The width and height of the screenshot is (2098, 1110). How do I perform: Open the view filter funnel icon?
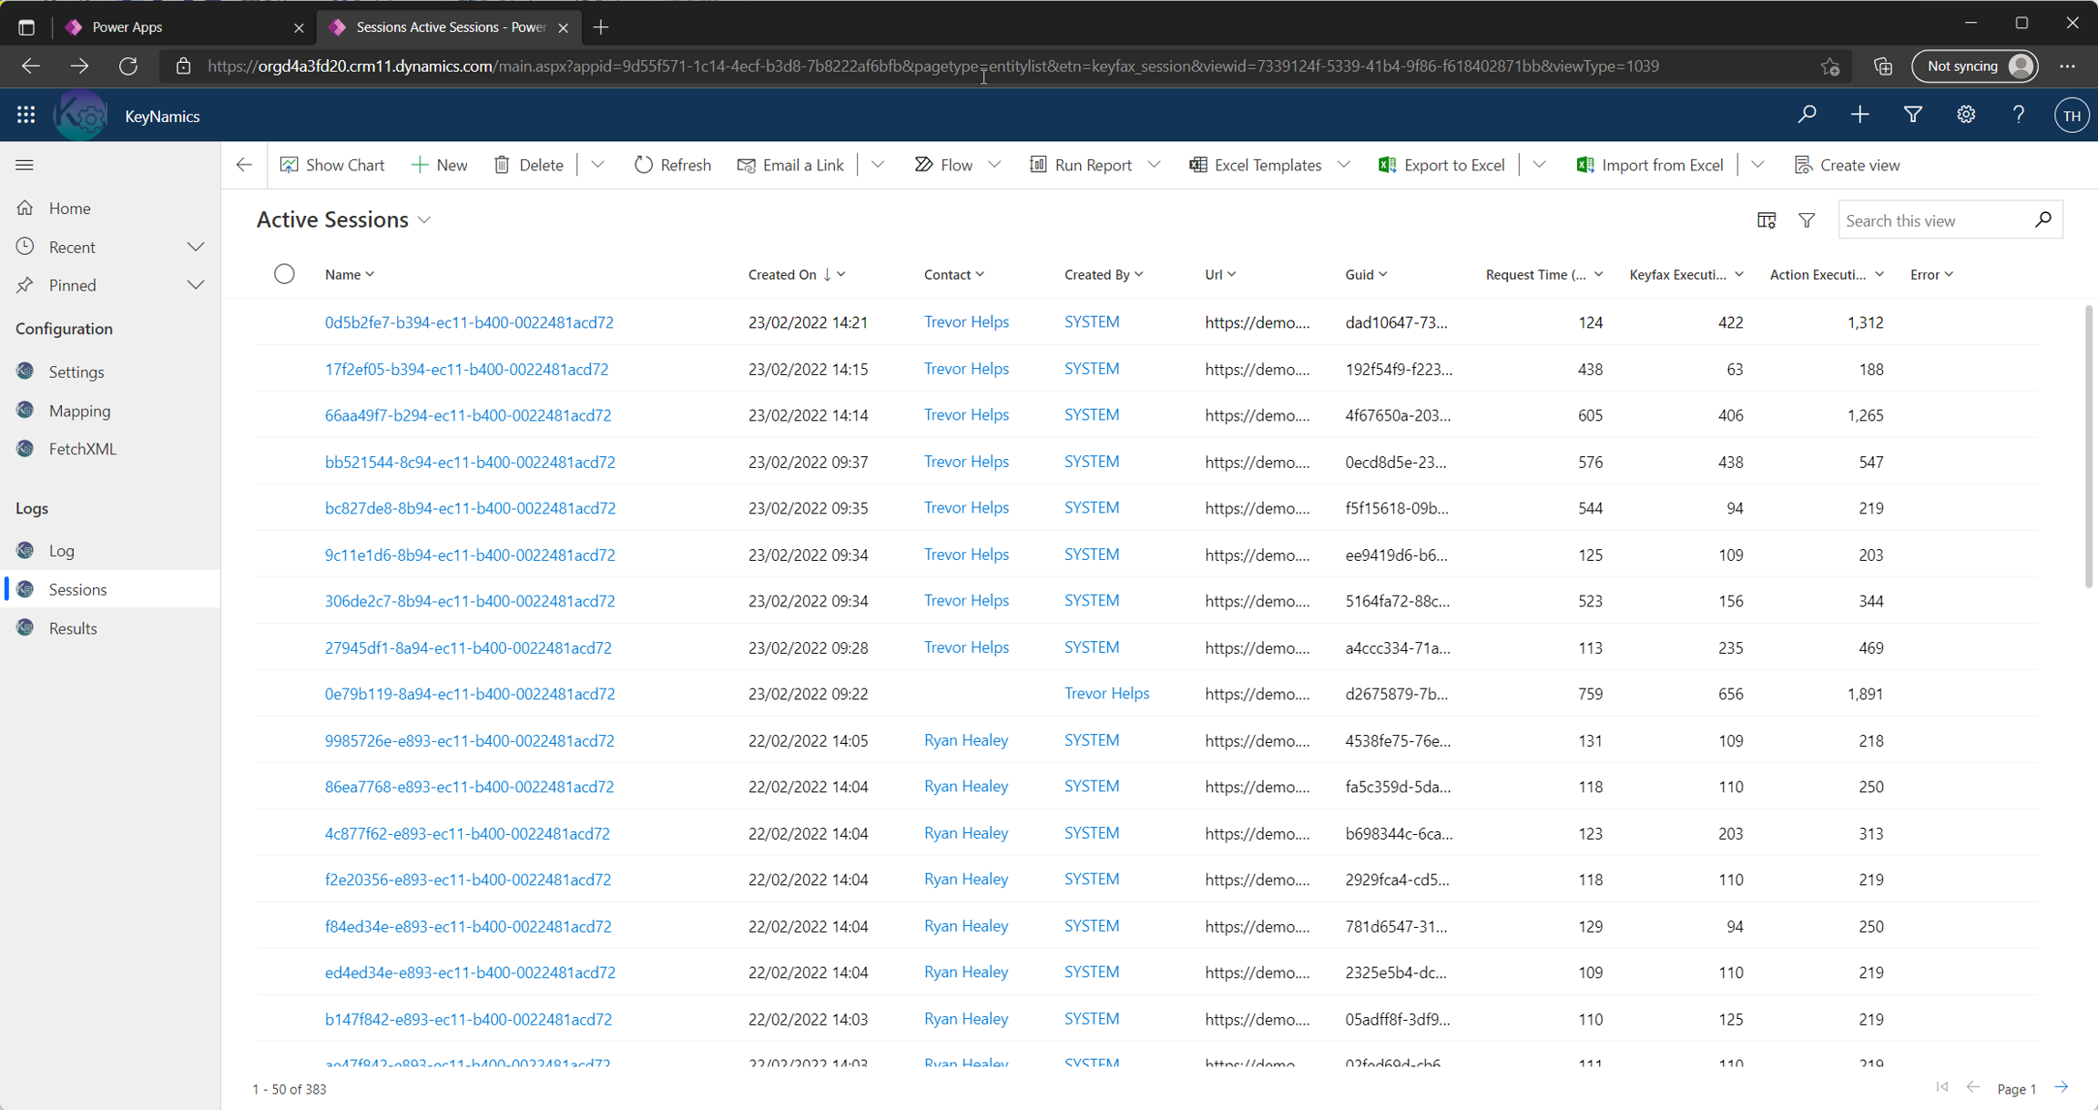1807,220
